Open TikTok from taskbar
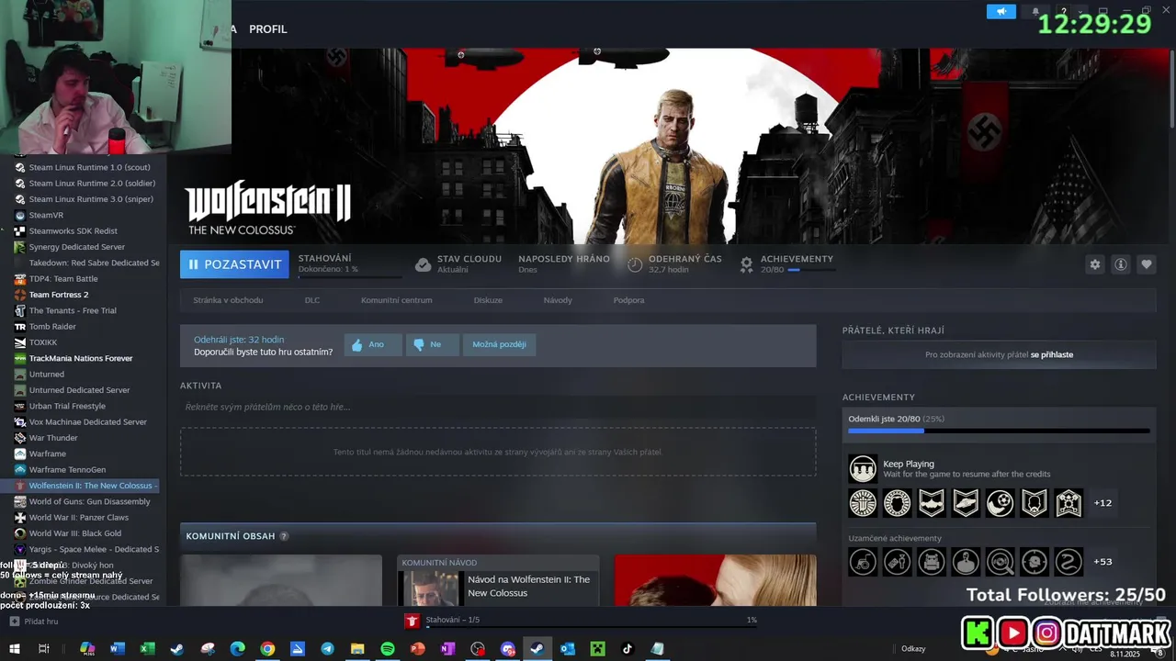Image resolution: width=1176 pixels, height=661 pixels. pos(628,649)
